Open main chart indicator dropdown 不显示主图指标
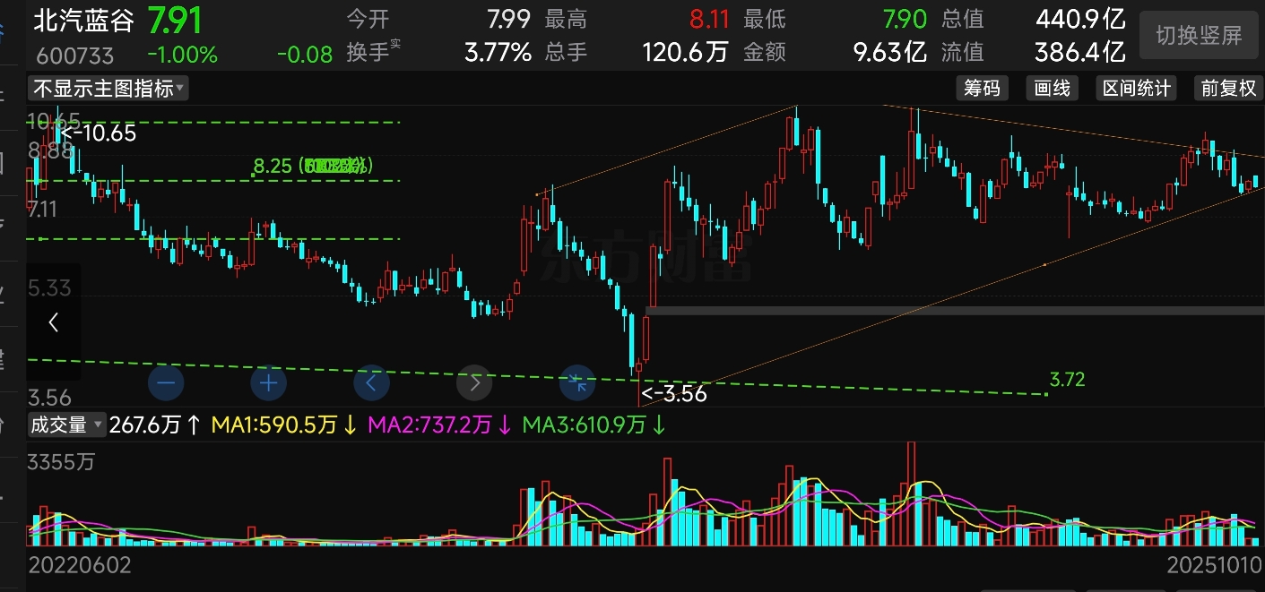 coord(109,88)
